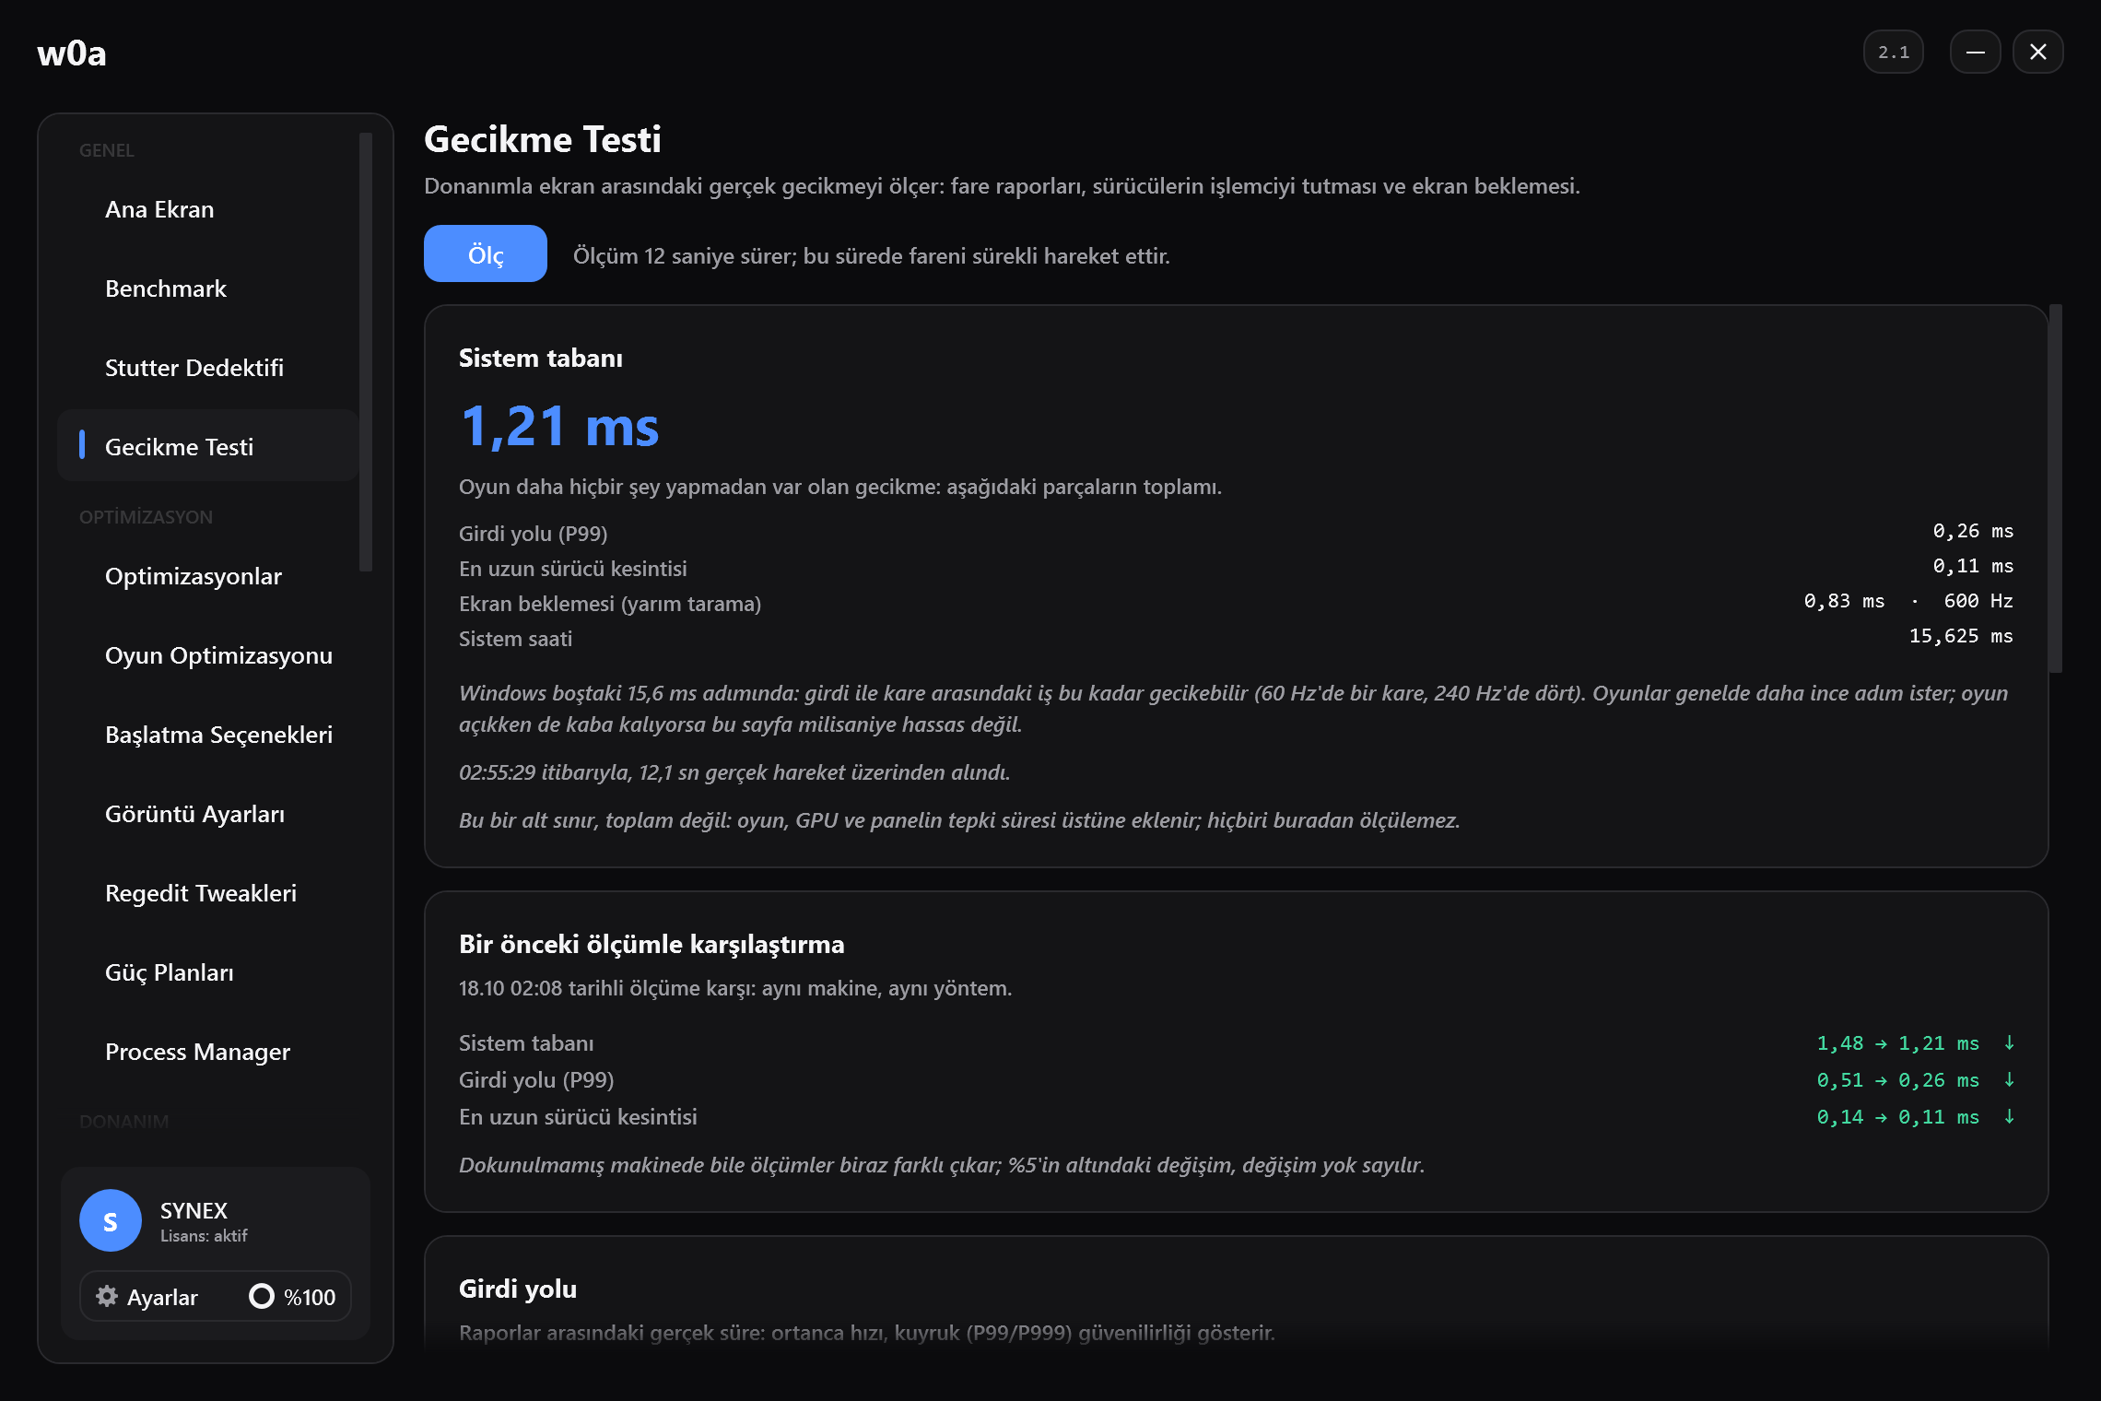This screenshot has width=2101, height=1401.
Task: Open Ana Ekran in the sidebar
Action: tap(207, 209)
